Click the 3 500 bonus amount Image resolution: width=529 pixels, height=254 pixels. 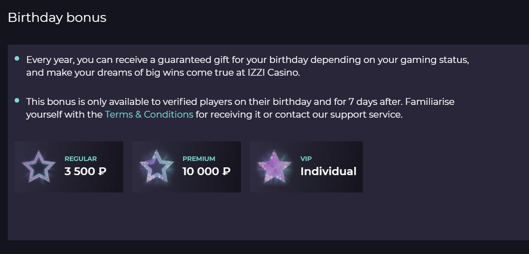coord(80,171)
